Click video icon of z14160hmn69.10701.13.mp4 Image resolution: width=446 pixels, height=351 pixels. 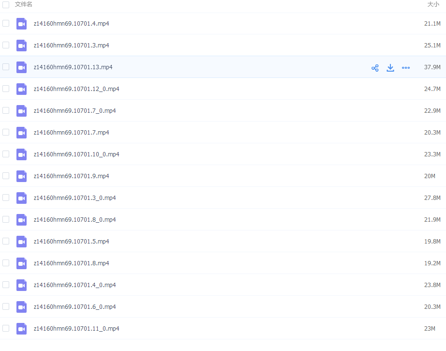click(x=22, y=67)
